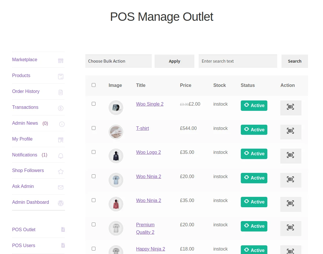Select Products in the sidebar menu
This screenshot has height=254, width=323.
click(x=21, y=75)
